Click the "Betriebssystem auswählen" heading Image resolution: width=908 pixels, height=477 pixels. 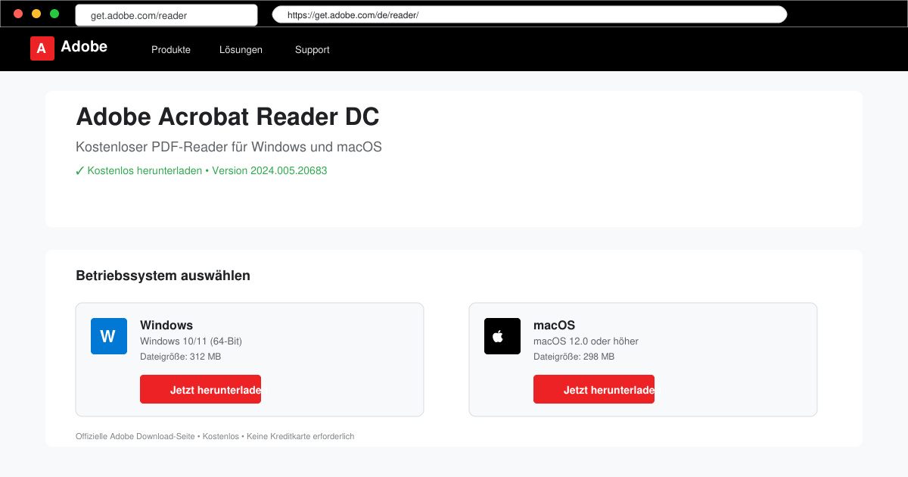[x=163, y=276]
